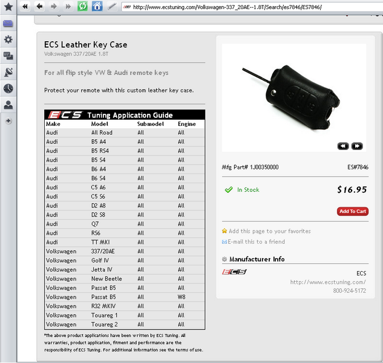
Task: Click the leather key case product photo
Action: point(294,97)
